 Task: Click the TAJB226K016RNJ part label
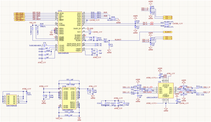tap(35, 46)
